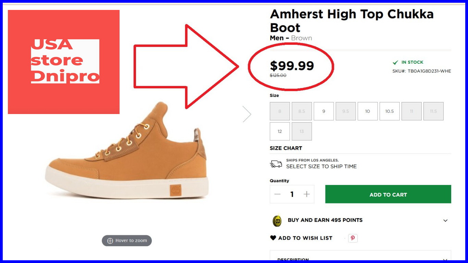Select size 9
This screenshot has width=468, height=263.
coord(324,111)
